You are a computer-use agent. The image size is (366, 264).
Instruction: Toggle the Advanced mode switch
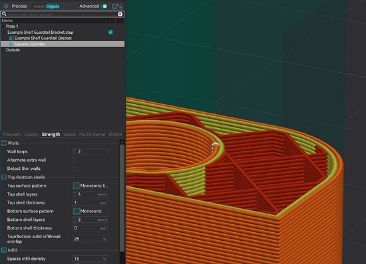click(x=104, y=6)
